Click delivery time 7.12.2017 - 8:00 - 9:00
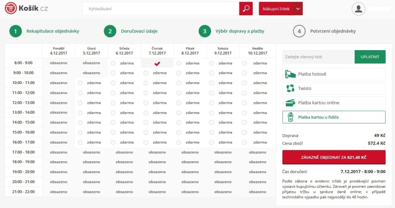 (363, 172)
